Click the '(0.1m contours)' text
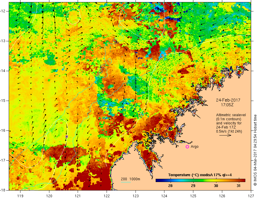Viewport: 257px width, 199px height. pos(229,119)
